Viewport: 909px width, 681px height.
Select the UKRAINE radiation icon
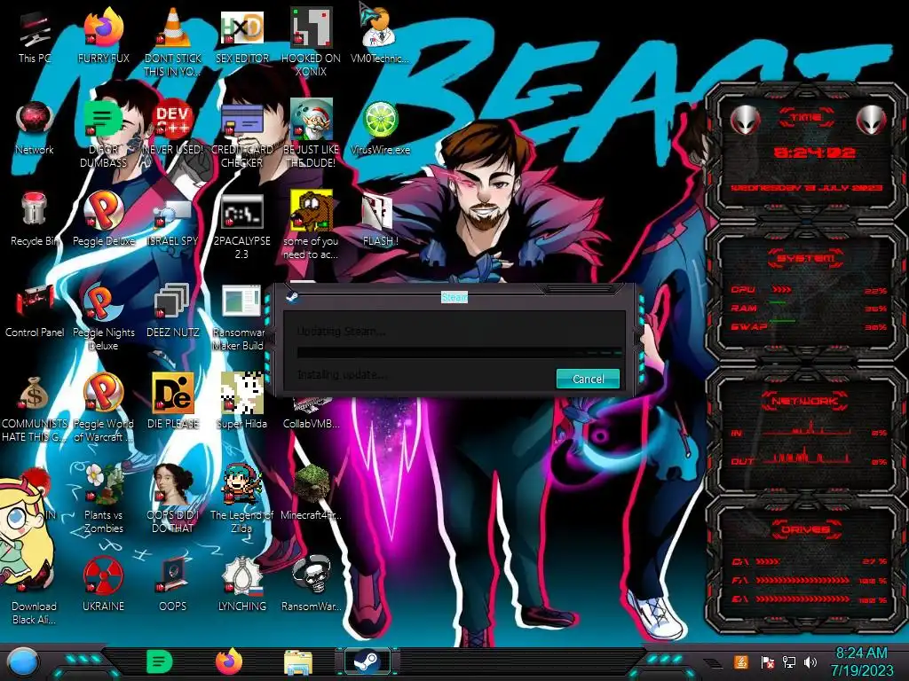pyautogui.click(x=103, y=585)
